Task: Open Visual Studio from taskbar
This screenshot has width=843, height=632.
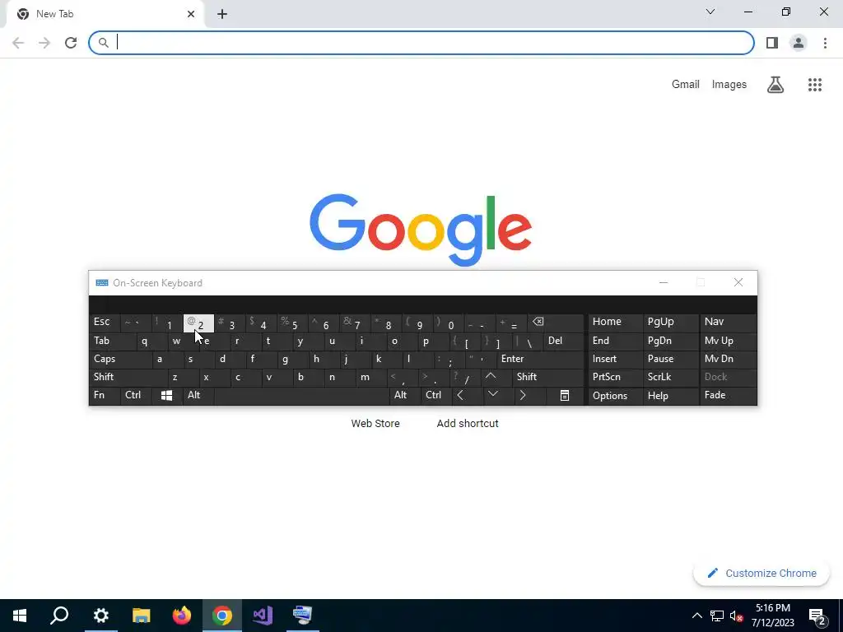Action: click(x=263, y=616)
